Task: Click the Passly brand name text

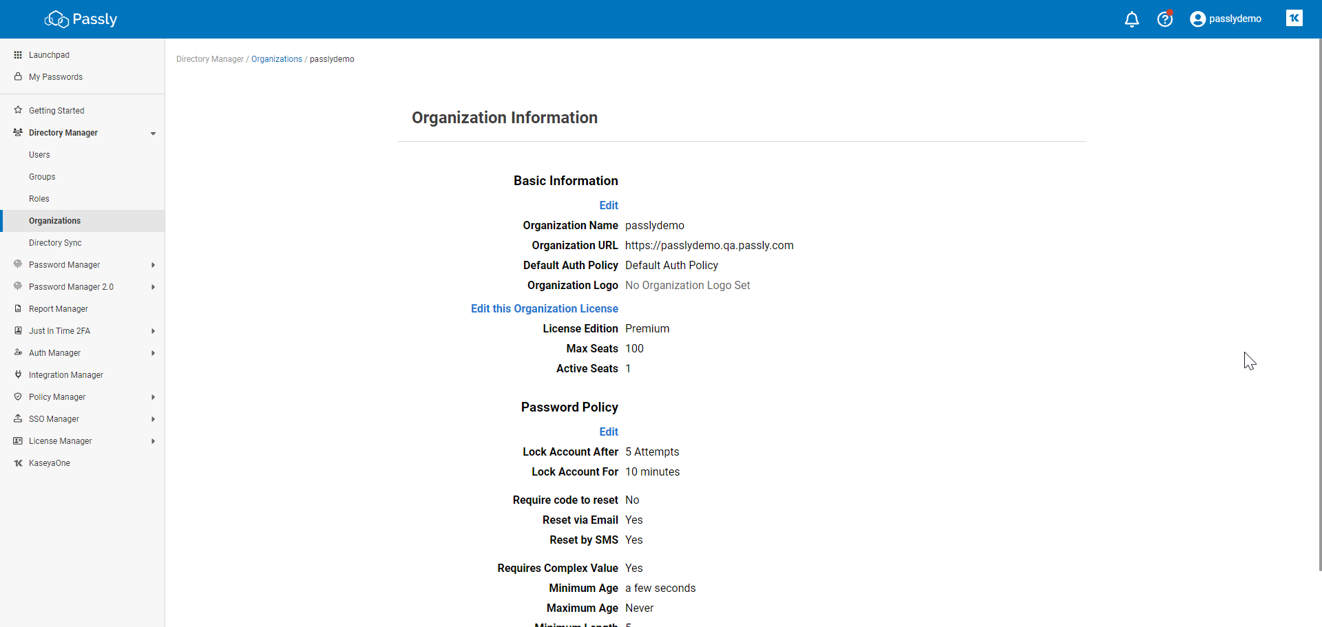Action: 95,19
